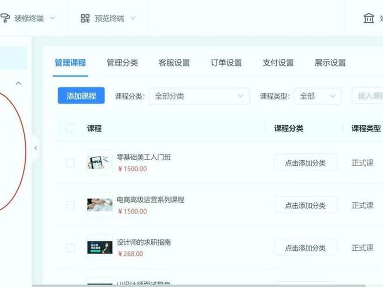
Task: Expand the 预览终端 dropdown
Action: coord(133,18)
